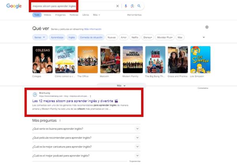Start voice search with microphone icon
The height and width of the screenshot is (168, 237).
[x=126, y=6]
